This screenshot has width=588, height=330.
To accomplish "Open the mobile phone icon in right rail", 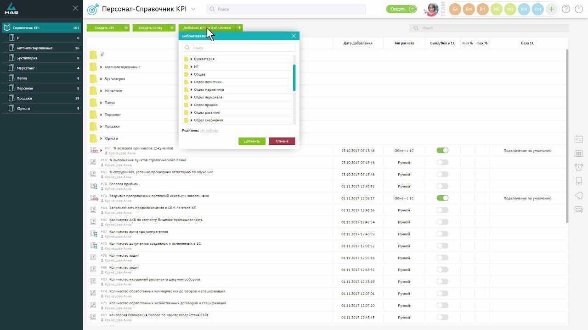I will [579, 181].
